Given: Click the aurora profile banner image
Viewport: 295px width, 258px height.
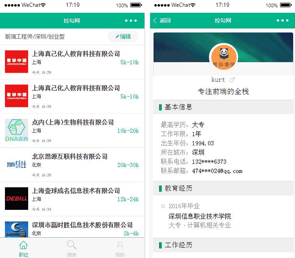Looking at the screenshot, I should [223, 47].
